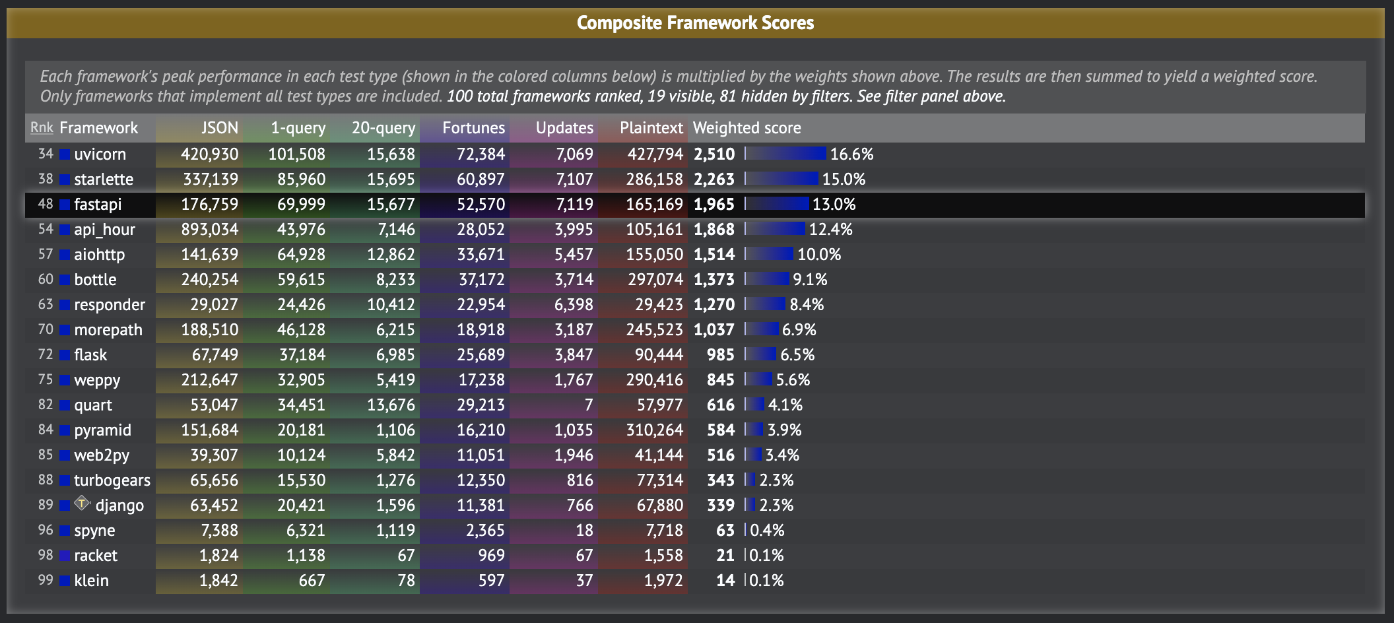The image size is (1394, 623).
Task: Click the blue square icon beside uvicorn
Action: pos(65,154)
